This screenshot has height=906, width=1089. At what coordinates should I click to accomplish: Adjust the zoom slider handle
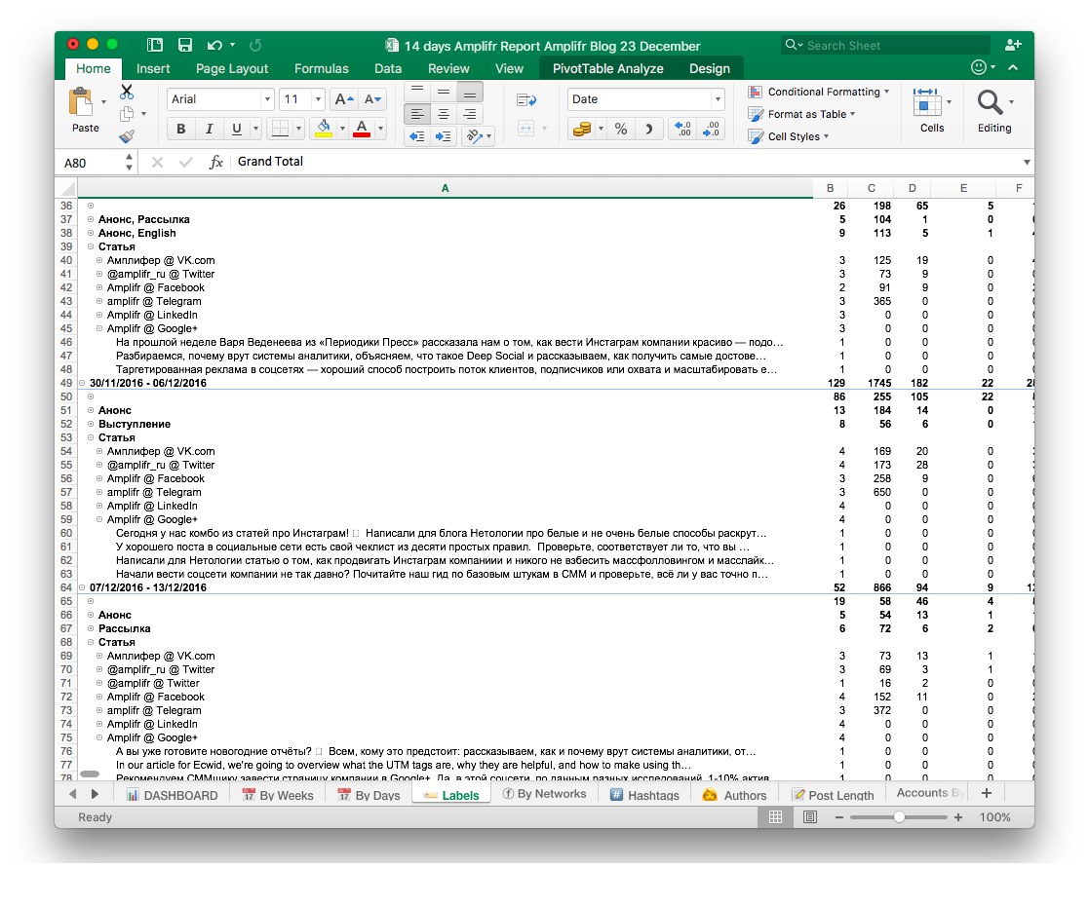(899, 817)
